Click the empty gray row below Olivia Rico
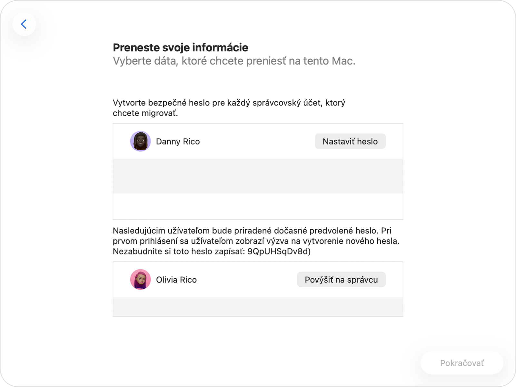Image resolution: width=516 pixels, height=387 pixels. tap(258, 306)
